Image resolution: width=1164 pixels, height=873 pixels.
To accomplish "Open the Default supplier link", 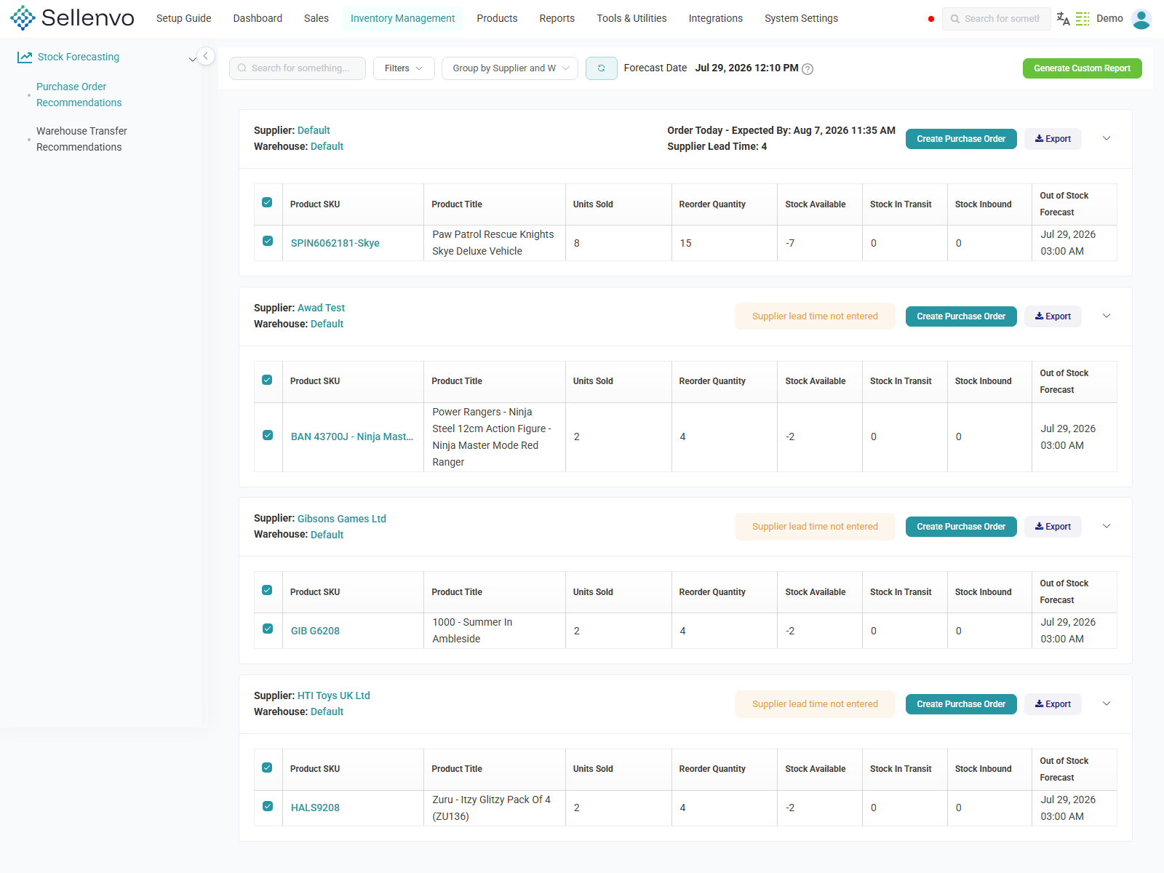I will [314, 130].
